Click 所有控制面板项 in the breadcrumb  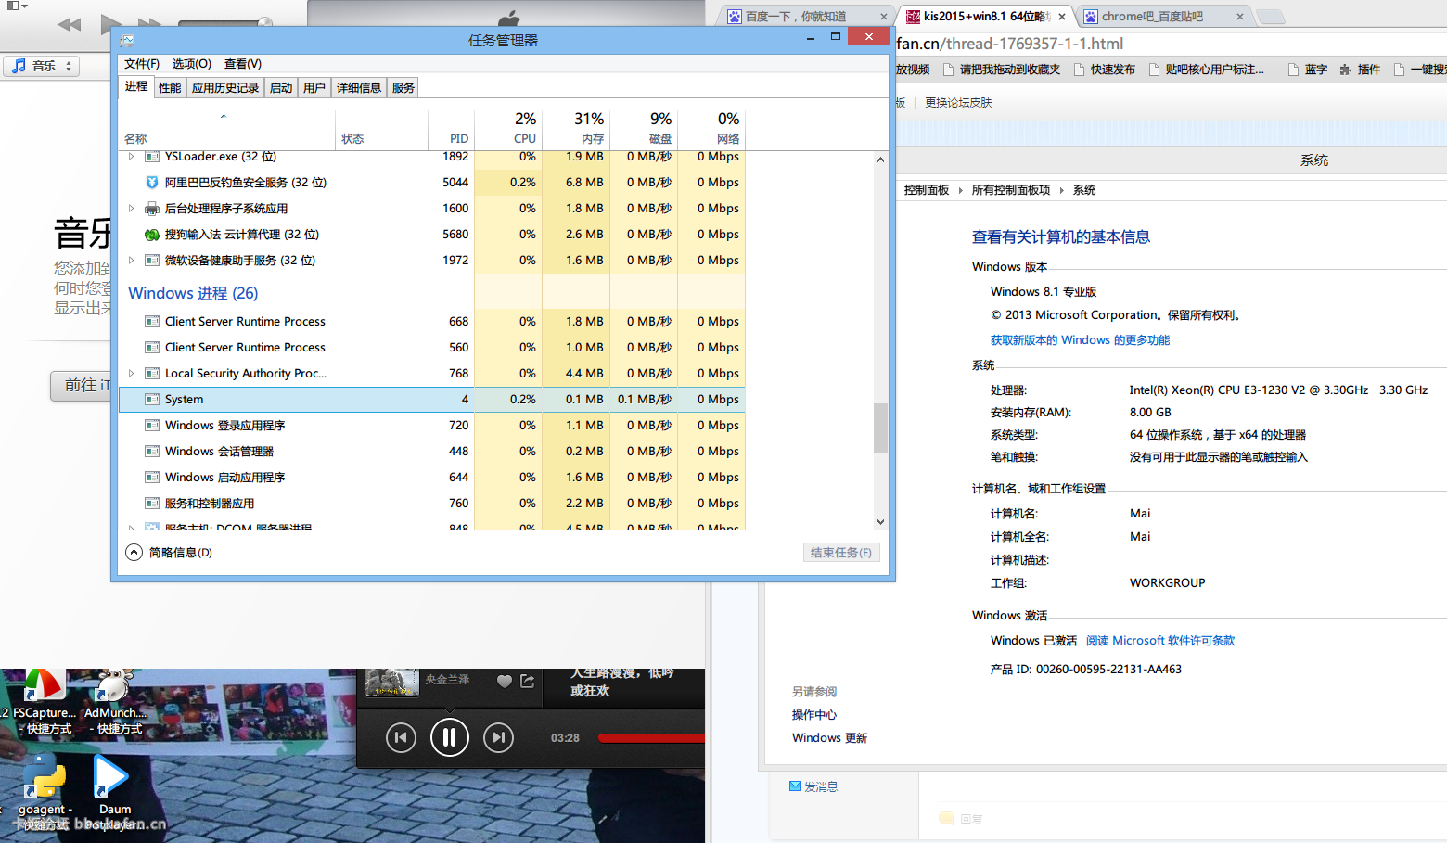(x=1011, y=190)
